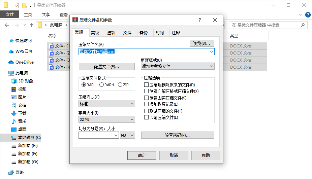Click the 设置密码(P)... button
312x179 pixels.
click(x=178, y=135)
